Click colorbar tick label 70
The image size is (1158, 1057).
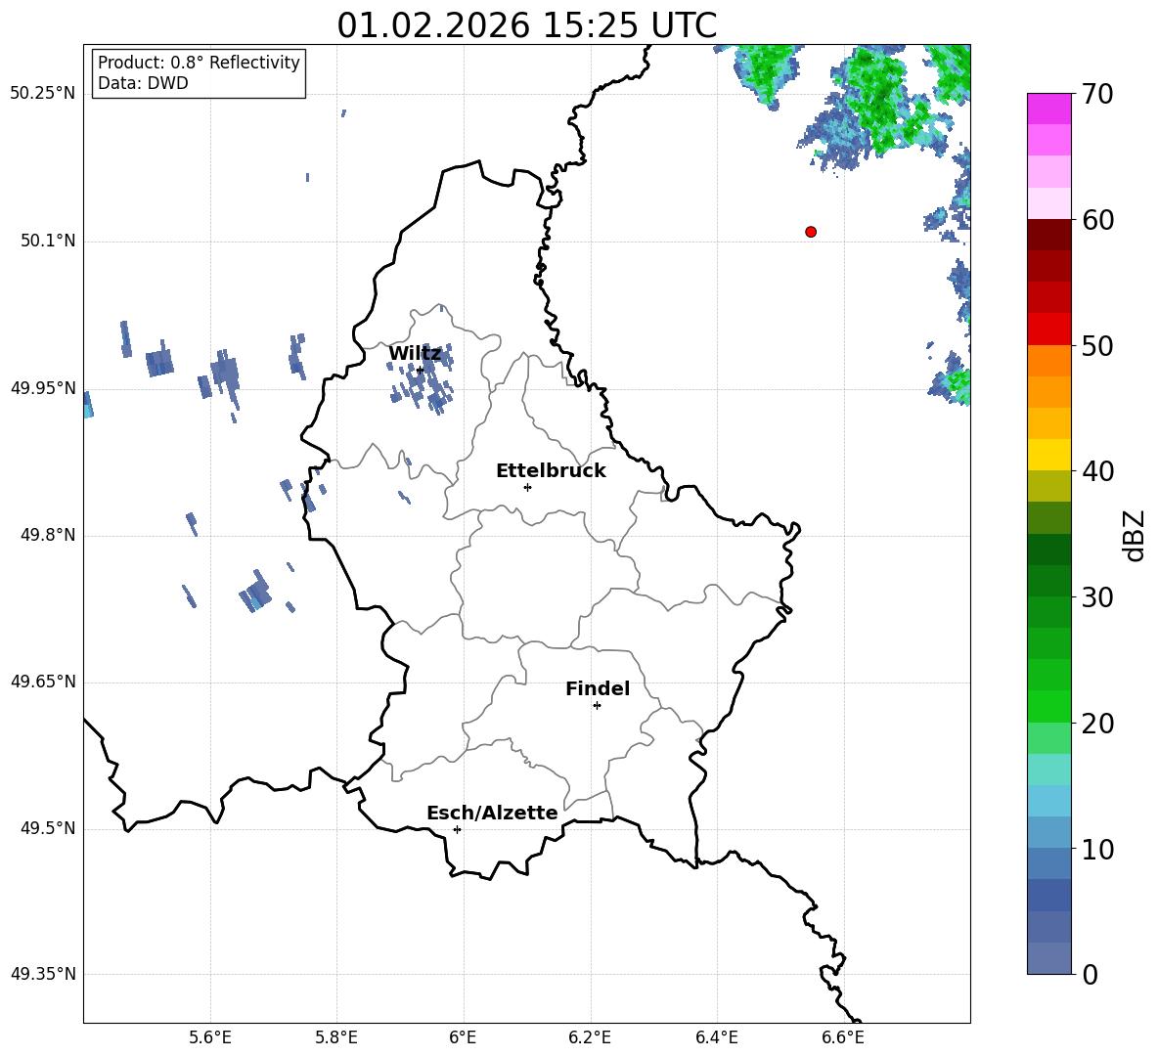(x=1097, y=94)
